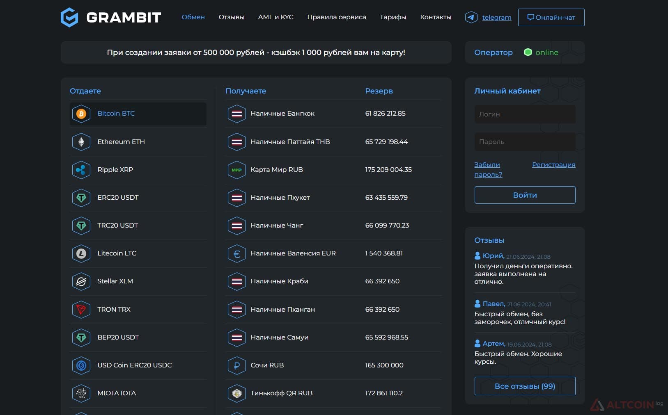
Task: Choose the Тинькофф QR RUB emblem icon
Action: 237,393
